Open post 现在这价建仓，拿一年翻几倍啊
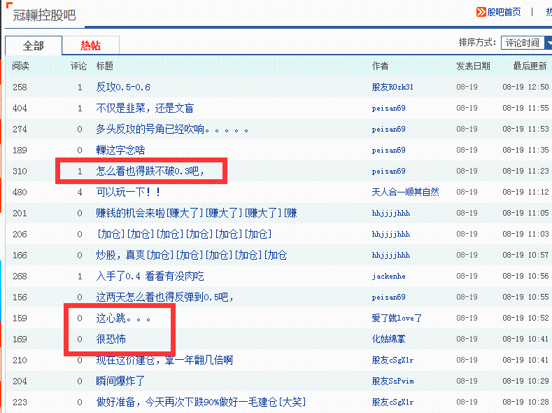Viewport: 552px width, 413px height. (164, 360)
